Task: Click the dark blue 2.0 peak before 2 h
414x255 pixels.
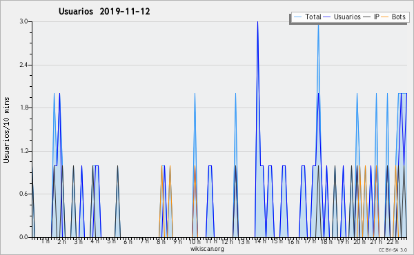Action: click(59, 94)
